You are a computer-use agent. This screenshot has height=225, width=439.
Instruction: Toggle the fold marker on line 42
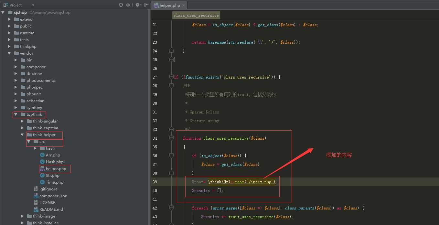click(x=171, y=208)
